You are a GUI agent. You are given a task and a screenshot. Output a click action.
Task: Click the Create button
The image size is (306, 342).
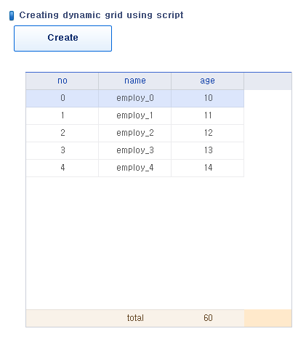point(63,38)
